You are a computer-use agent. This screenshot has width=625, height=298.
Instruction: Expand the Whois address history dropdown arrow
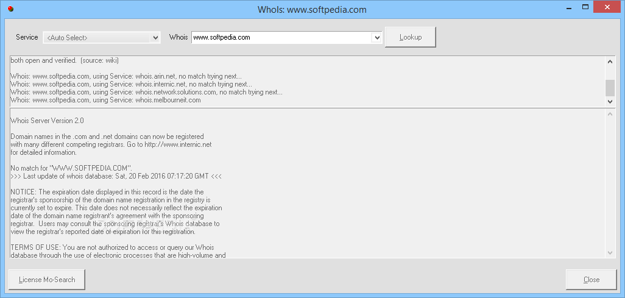376,38
